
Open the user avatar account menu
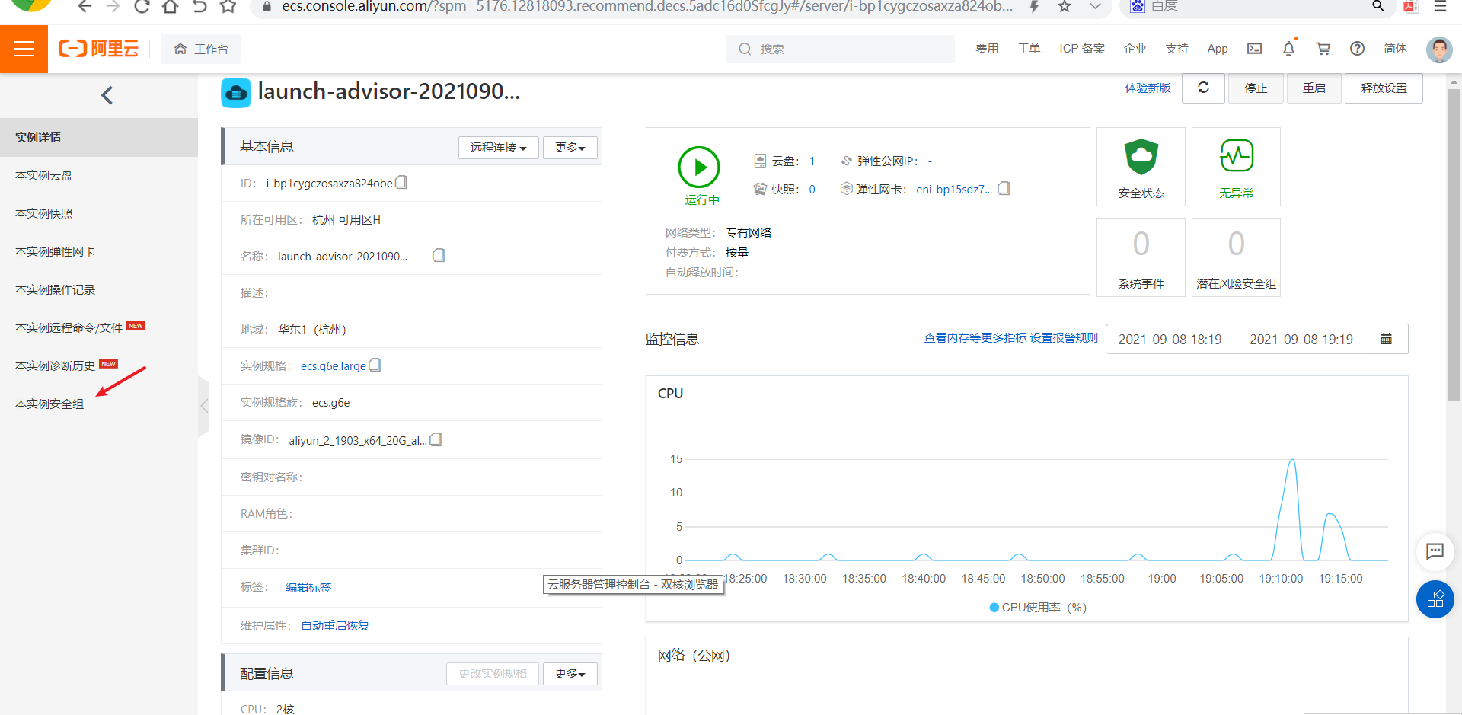click(x=1439, y=49)
